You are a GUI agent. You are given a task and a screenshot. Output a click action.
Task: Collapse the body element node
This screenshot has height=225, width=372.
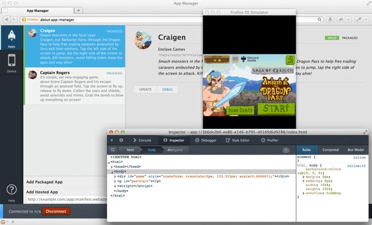[x=112, y=172]
